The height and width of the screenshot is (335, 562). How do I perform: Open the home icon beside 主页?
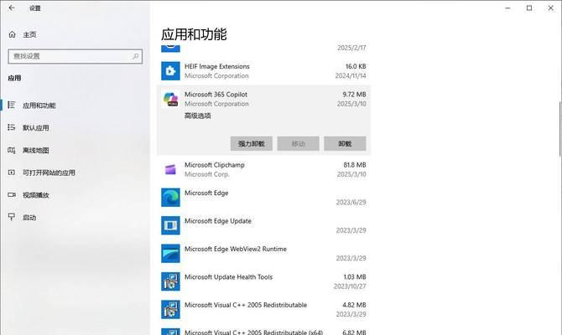pos(13,34)
